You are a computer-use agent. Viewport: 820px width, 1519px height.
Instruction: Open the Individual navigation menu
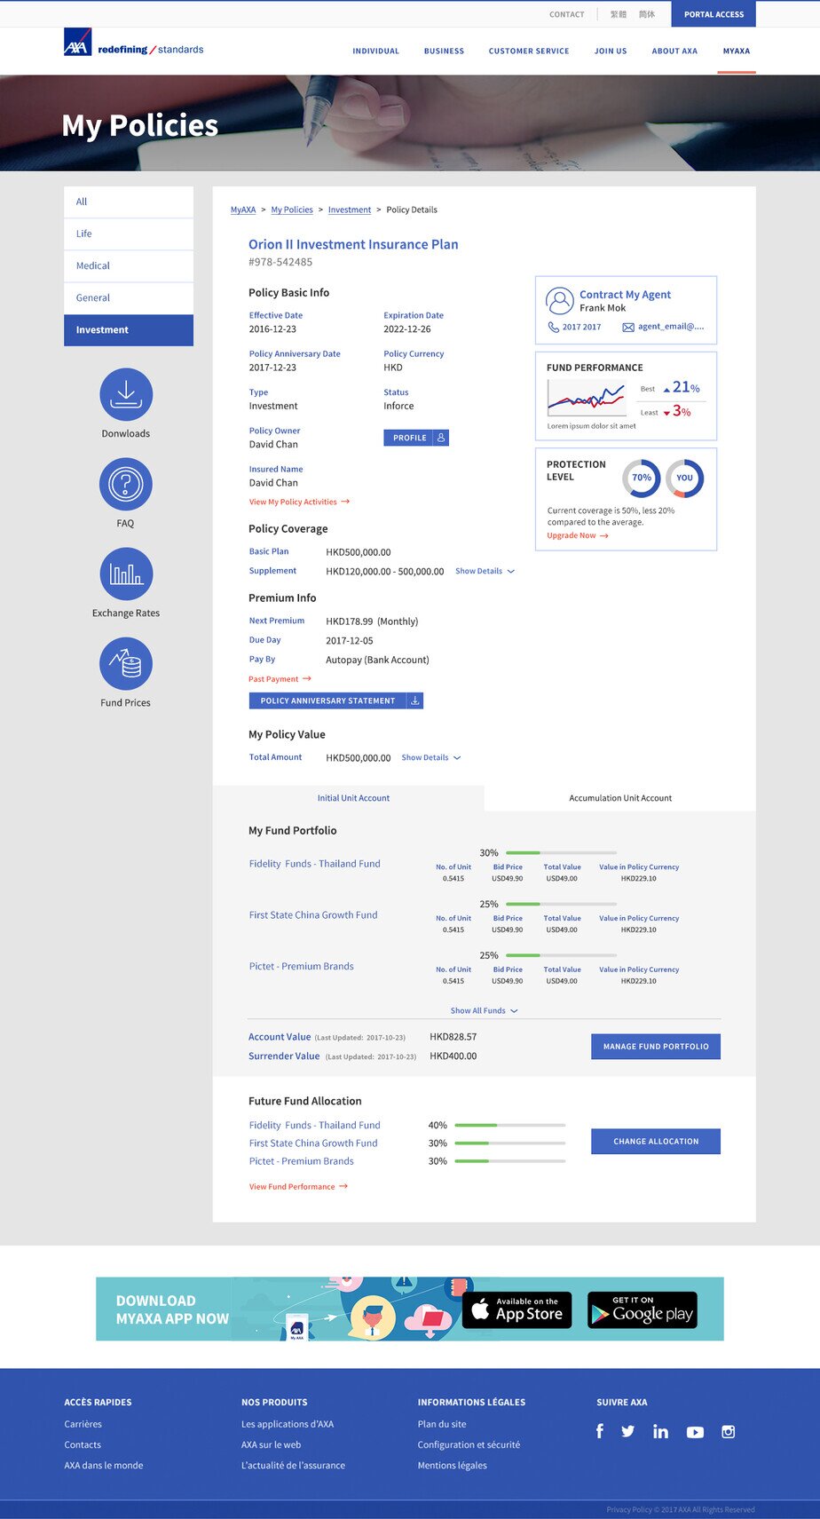tap(376, 51)
